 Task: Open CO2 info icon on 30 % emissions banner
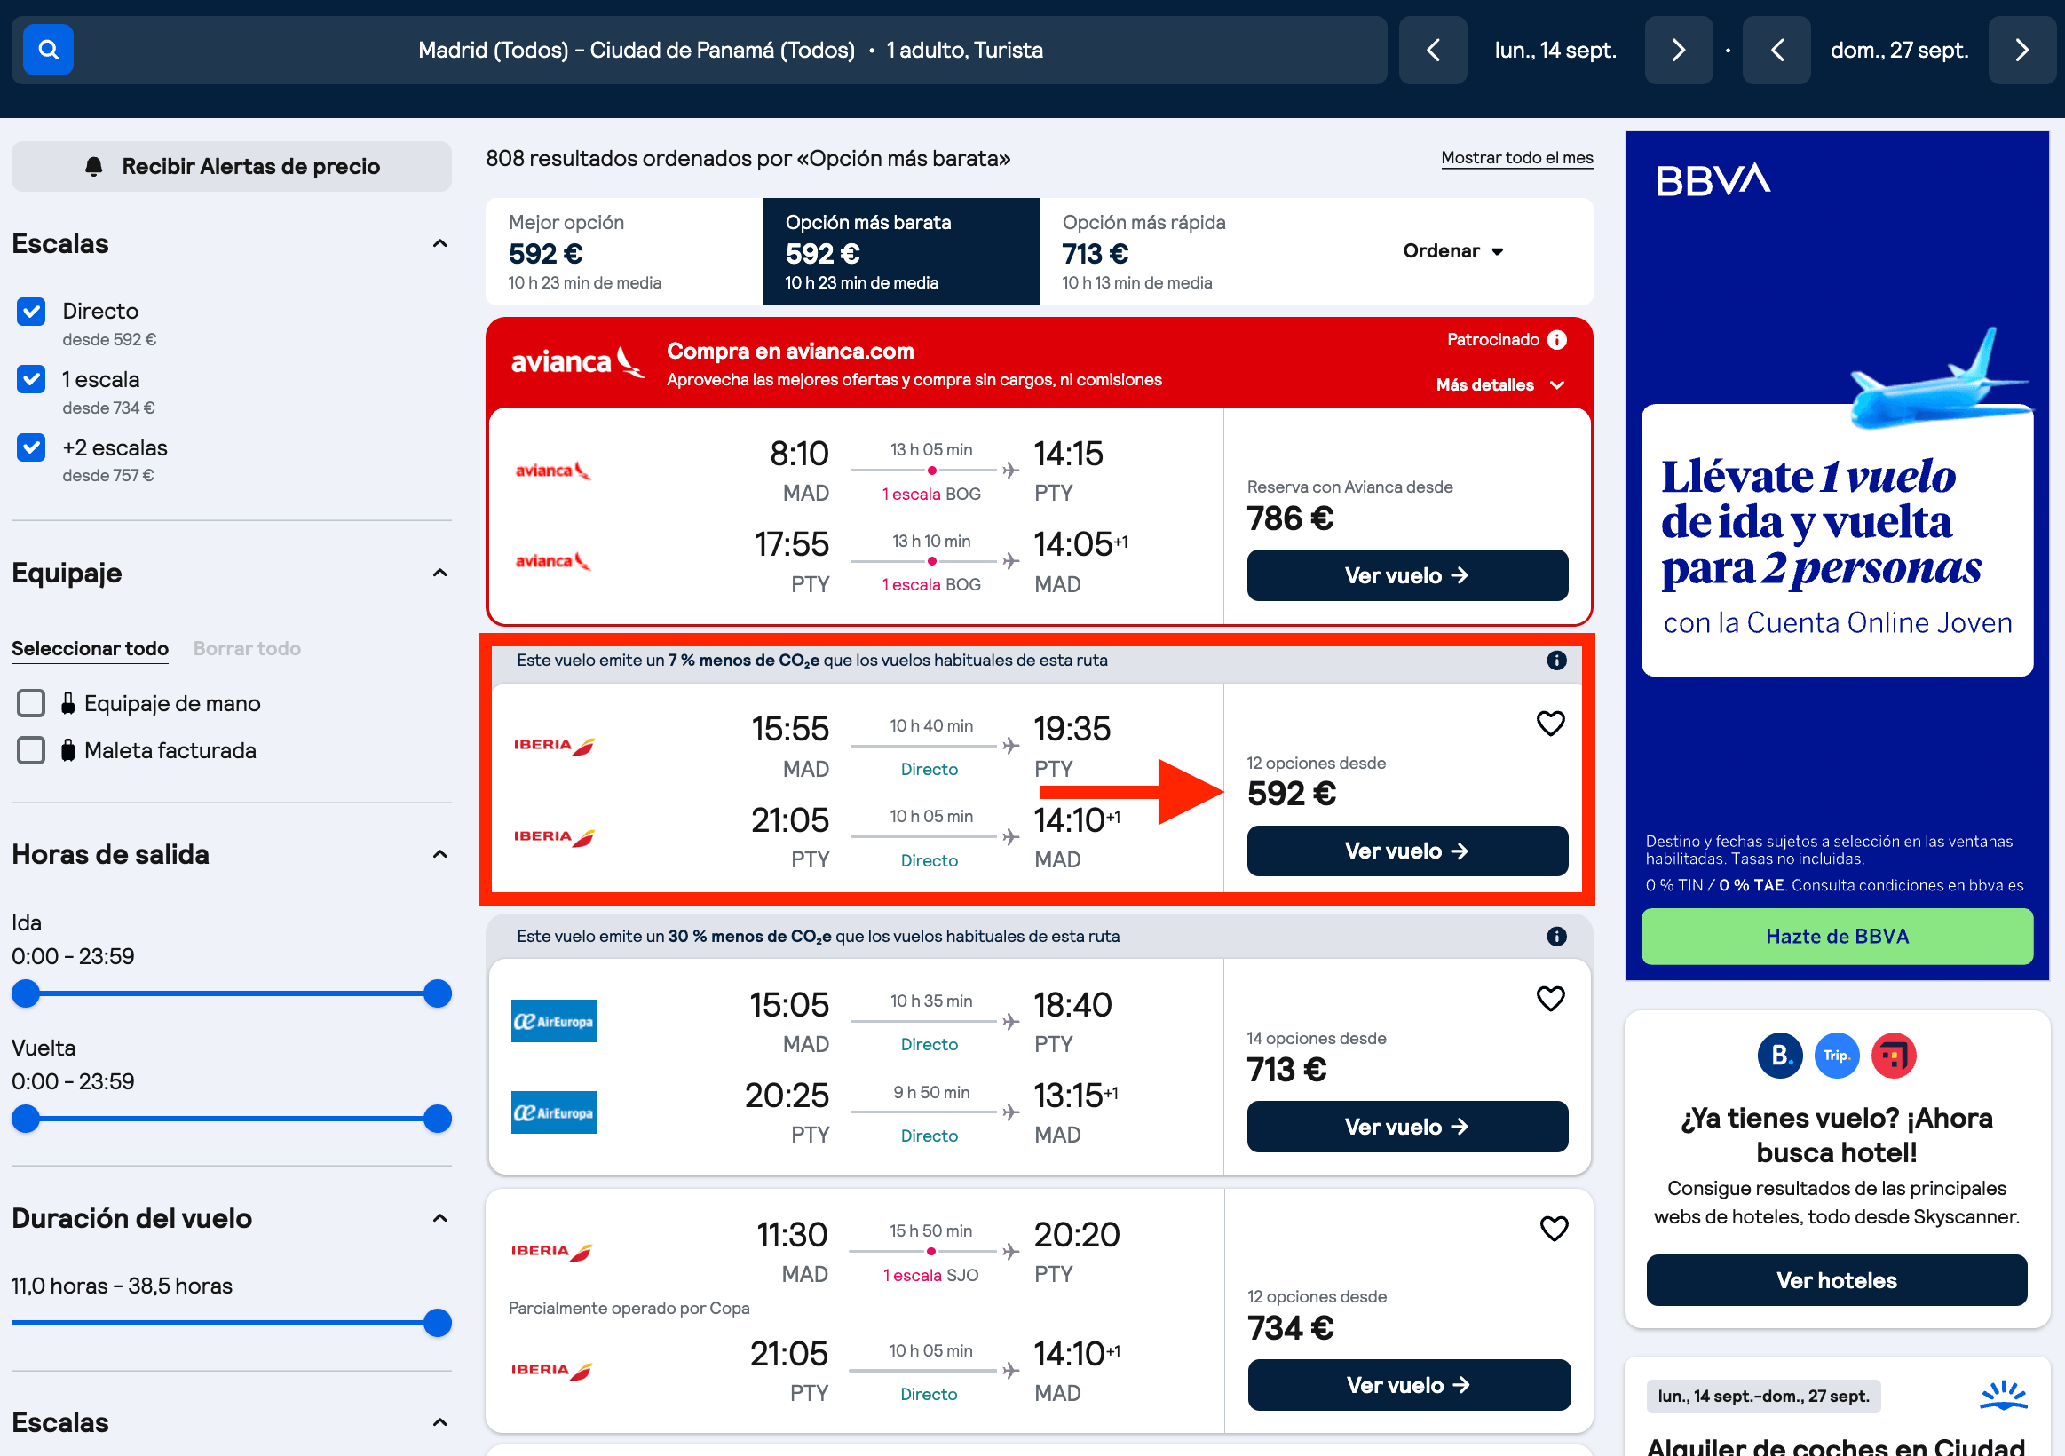pyautogui.click(x=1557, y=937)
